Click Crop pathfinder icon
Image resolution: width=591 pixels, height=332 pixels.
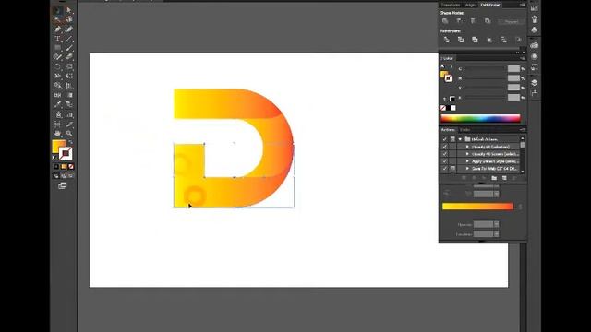point(489,40)
